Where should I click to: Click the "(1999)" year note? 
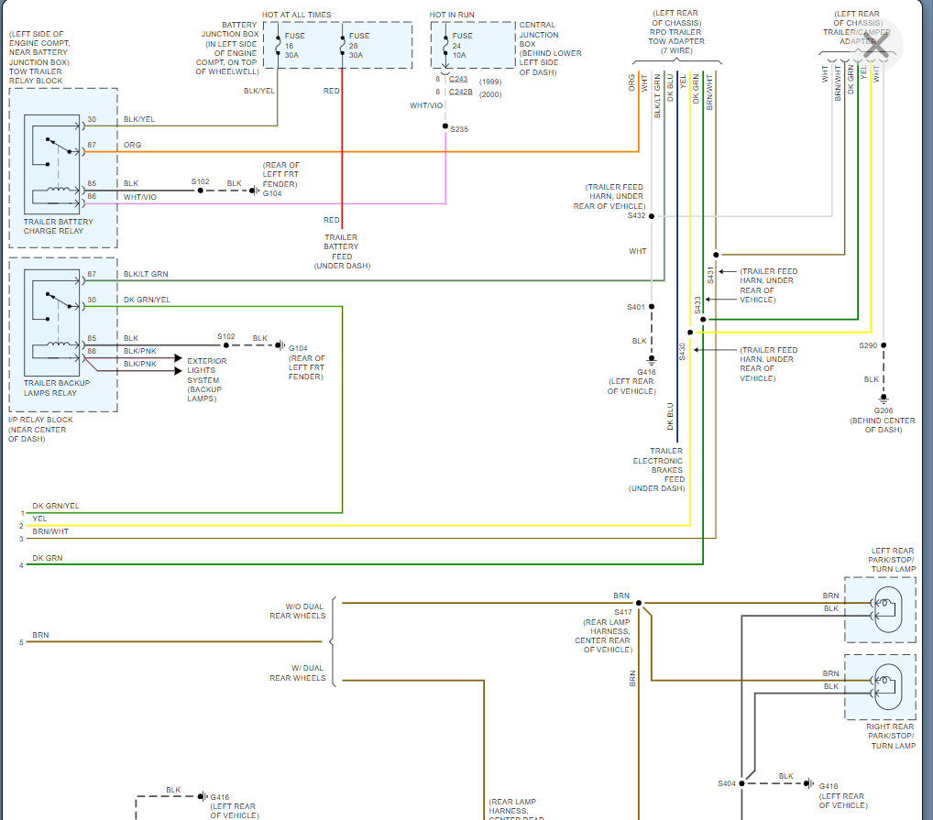tap(490, 82)
